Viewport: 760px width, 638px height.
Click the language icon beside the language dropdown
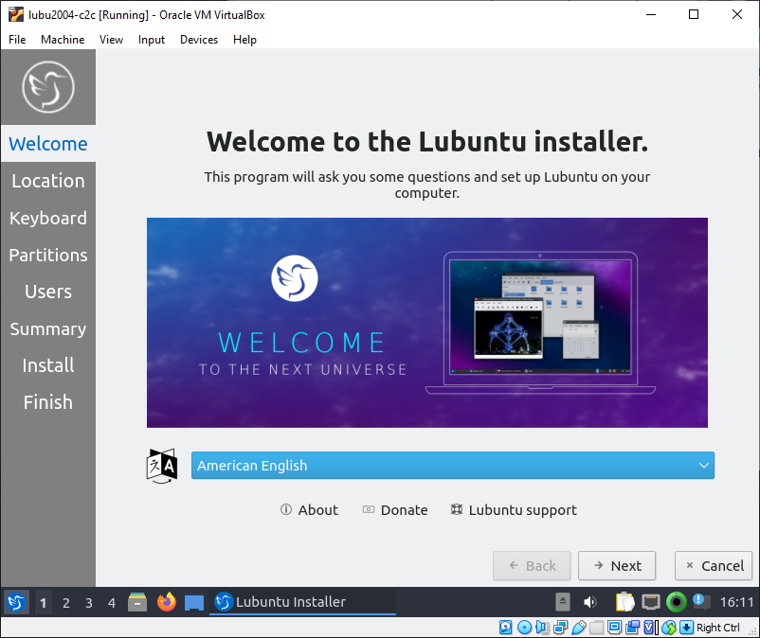tap(161, 465)
